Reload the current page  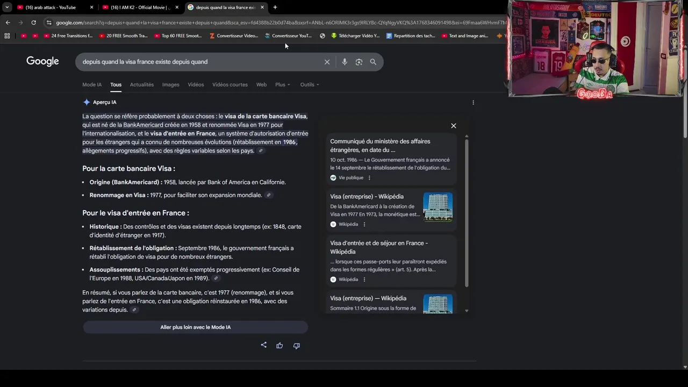point(33,23)
